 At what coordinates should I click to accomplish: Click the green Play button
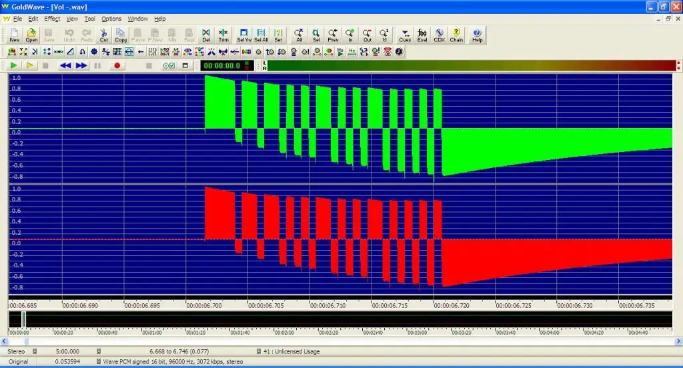click(x=13, y=66)
